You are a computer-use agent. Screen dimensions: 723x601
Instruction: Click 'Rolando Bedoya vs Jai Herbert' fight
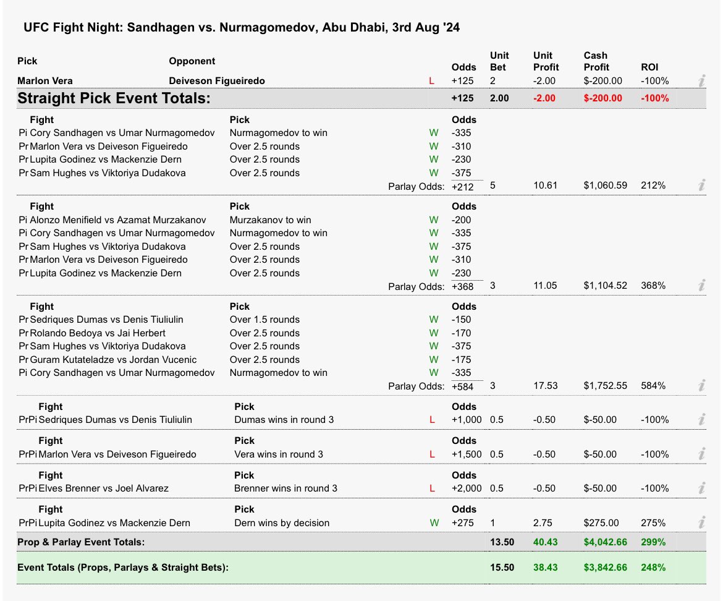(97, 333)
